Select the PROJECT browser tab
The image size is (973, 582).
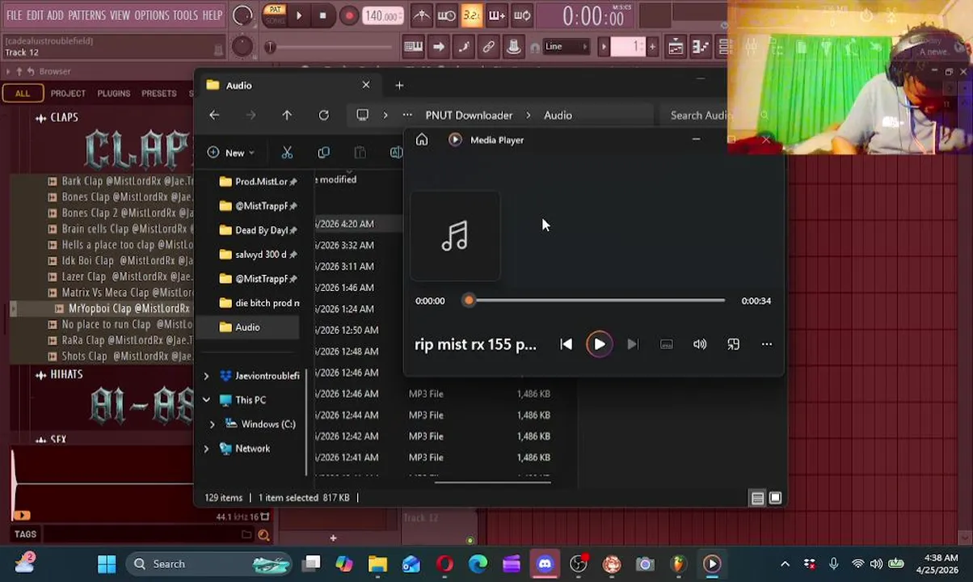point(68,93)
